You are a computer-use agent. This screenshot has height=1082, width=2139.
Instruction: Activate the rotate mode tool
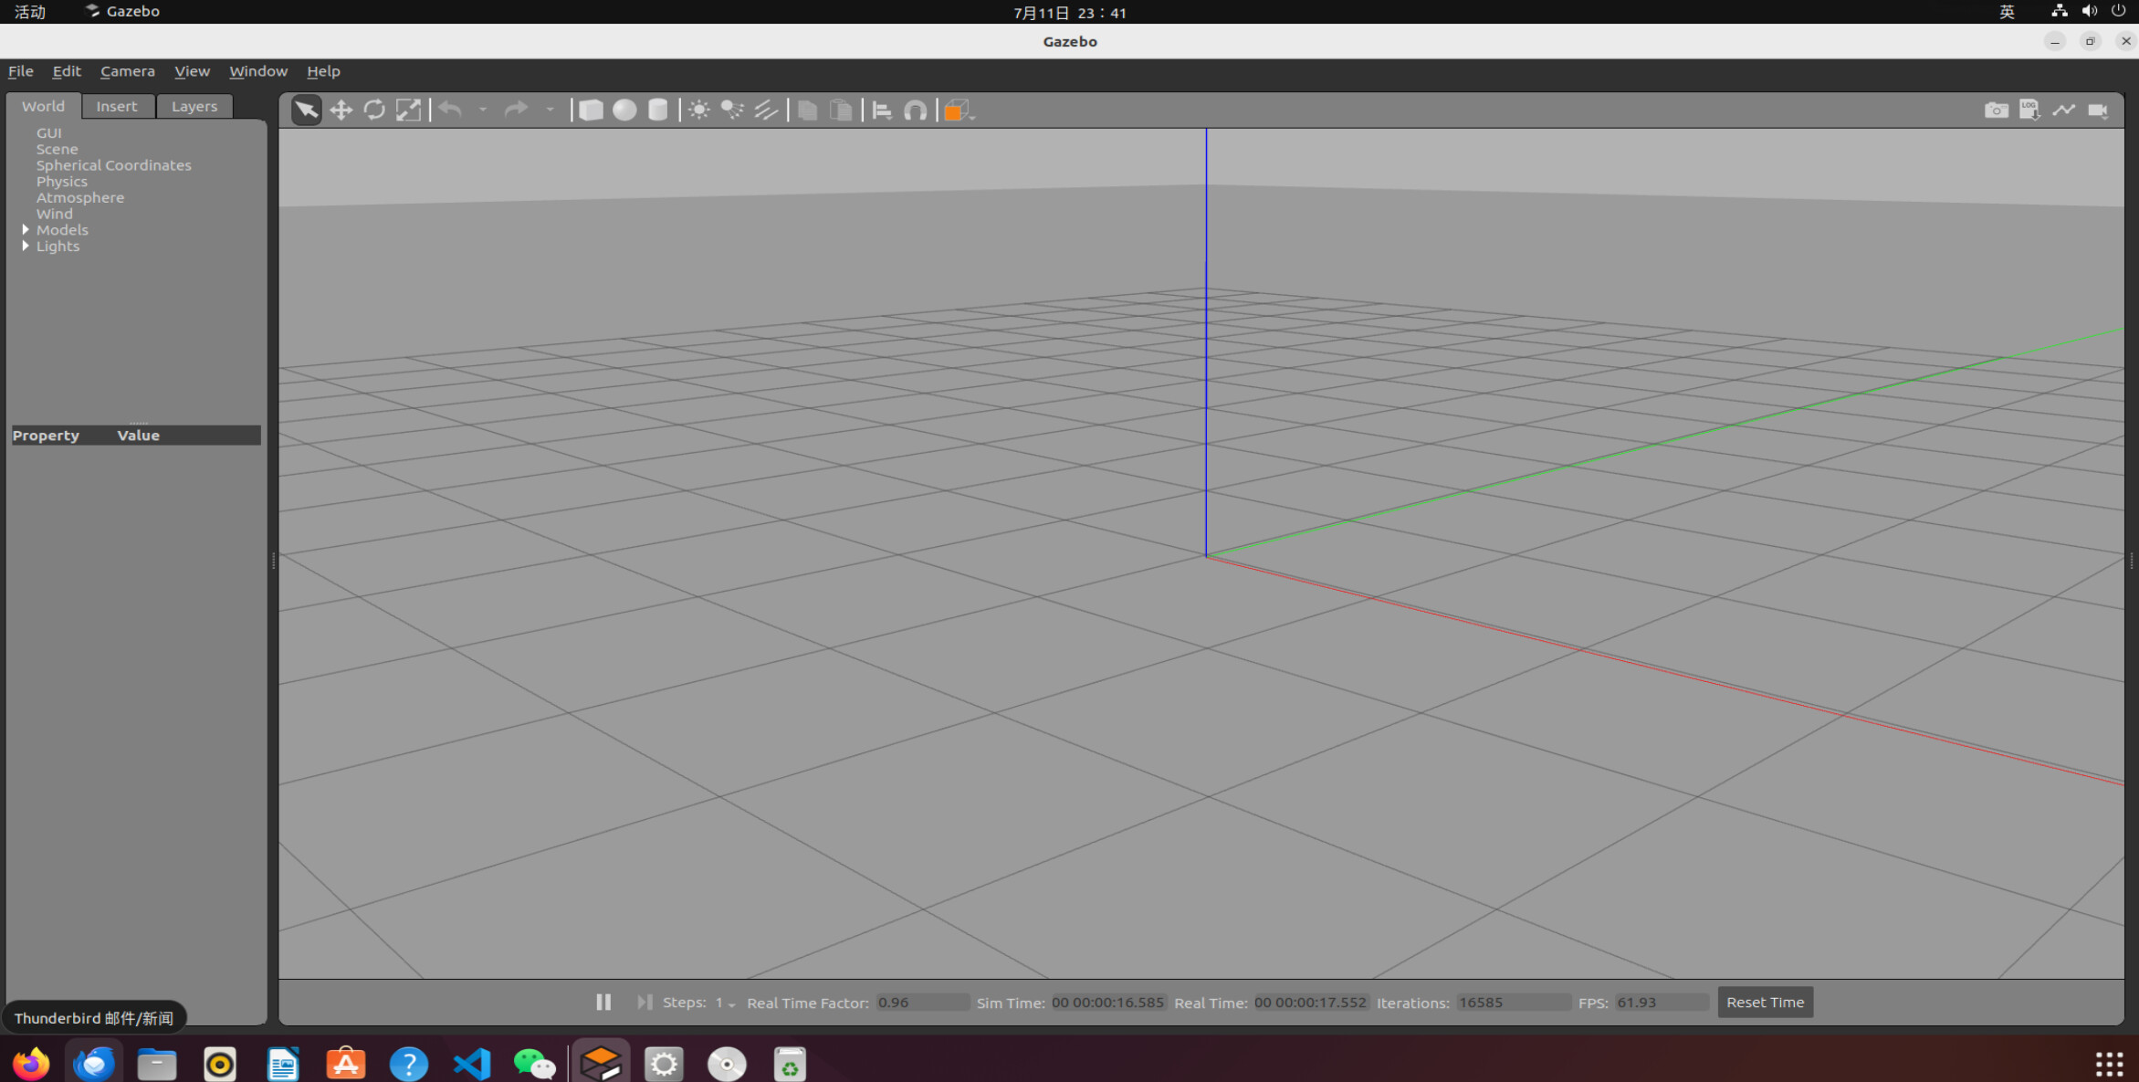point(374,110)
